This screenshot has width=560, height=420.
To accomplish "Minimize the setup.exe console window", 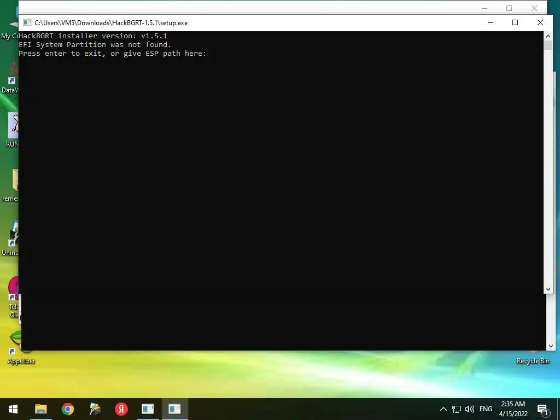I will point(491,22).
